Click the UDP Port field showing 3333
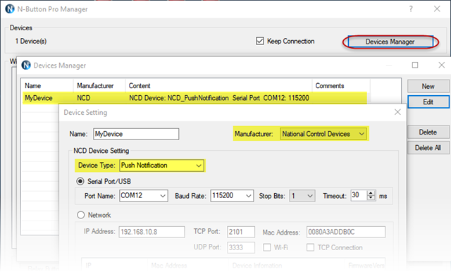 click(x=241, y=247)
